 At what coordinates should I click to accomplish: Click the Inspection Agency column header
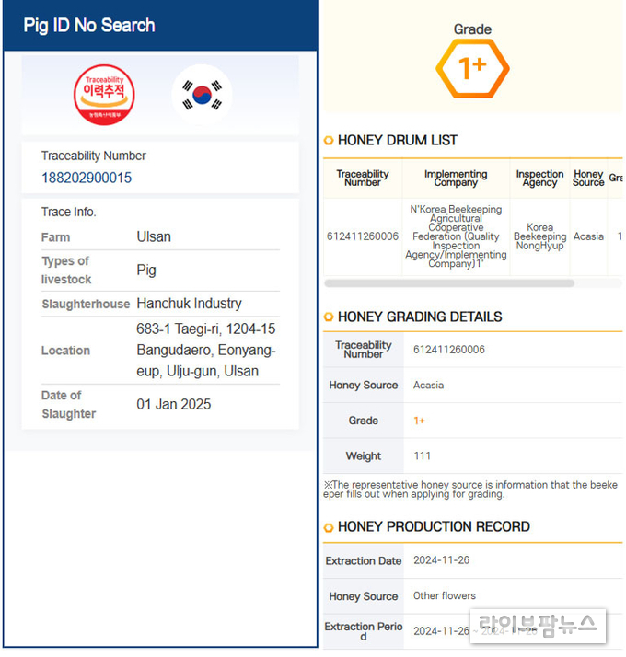pyautogui.click(x=539, y=179)
